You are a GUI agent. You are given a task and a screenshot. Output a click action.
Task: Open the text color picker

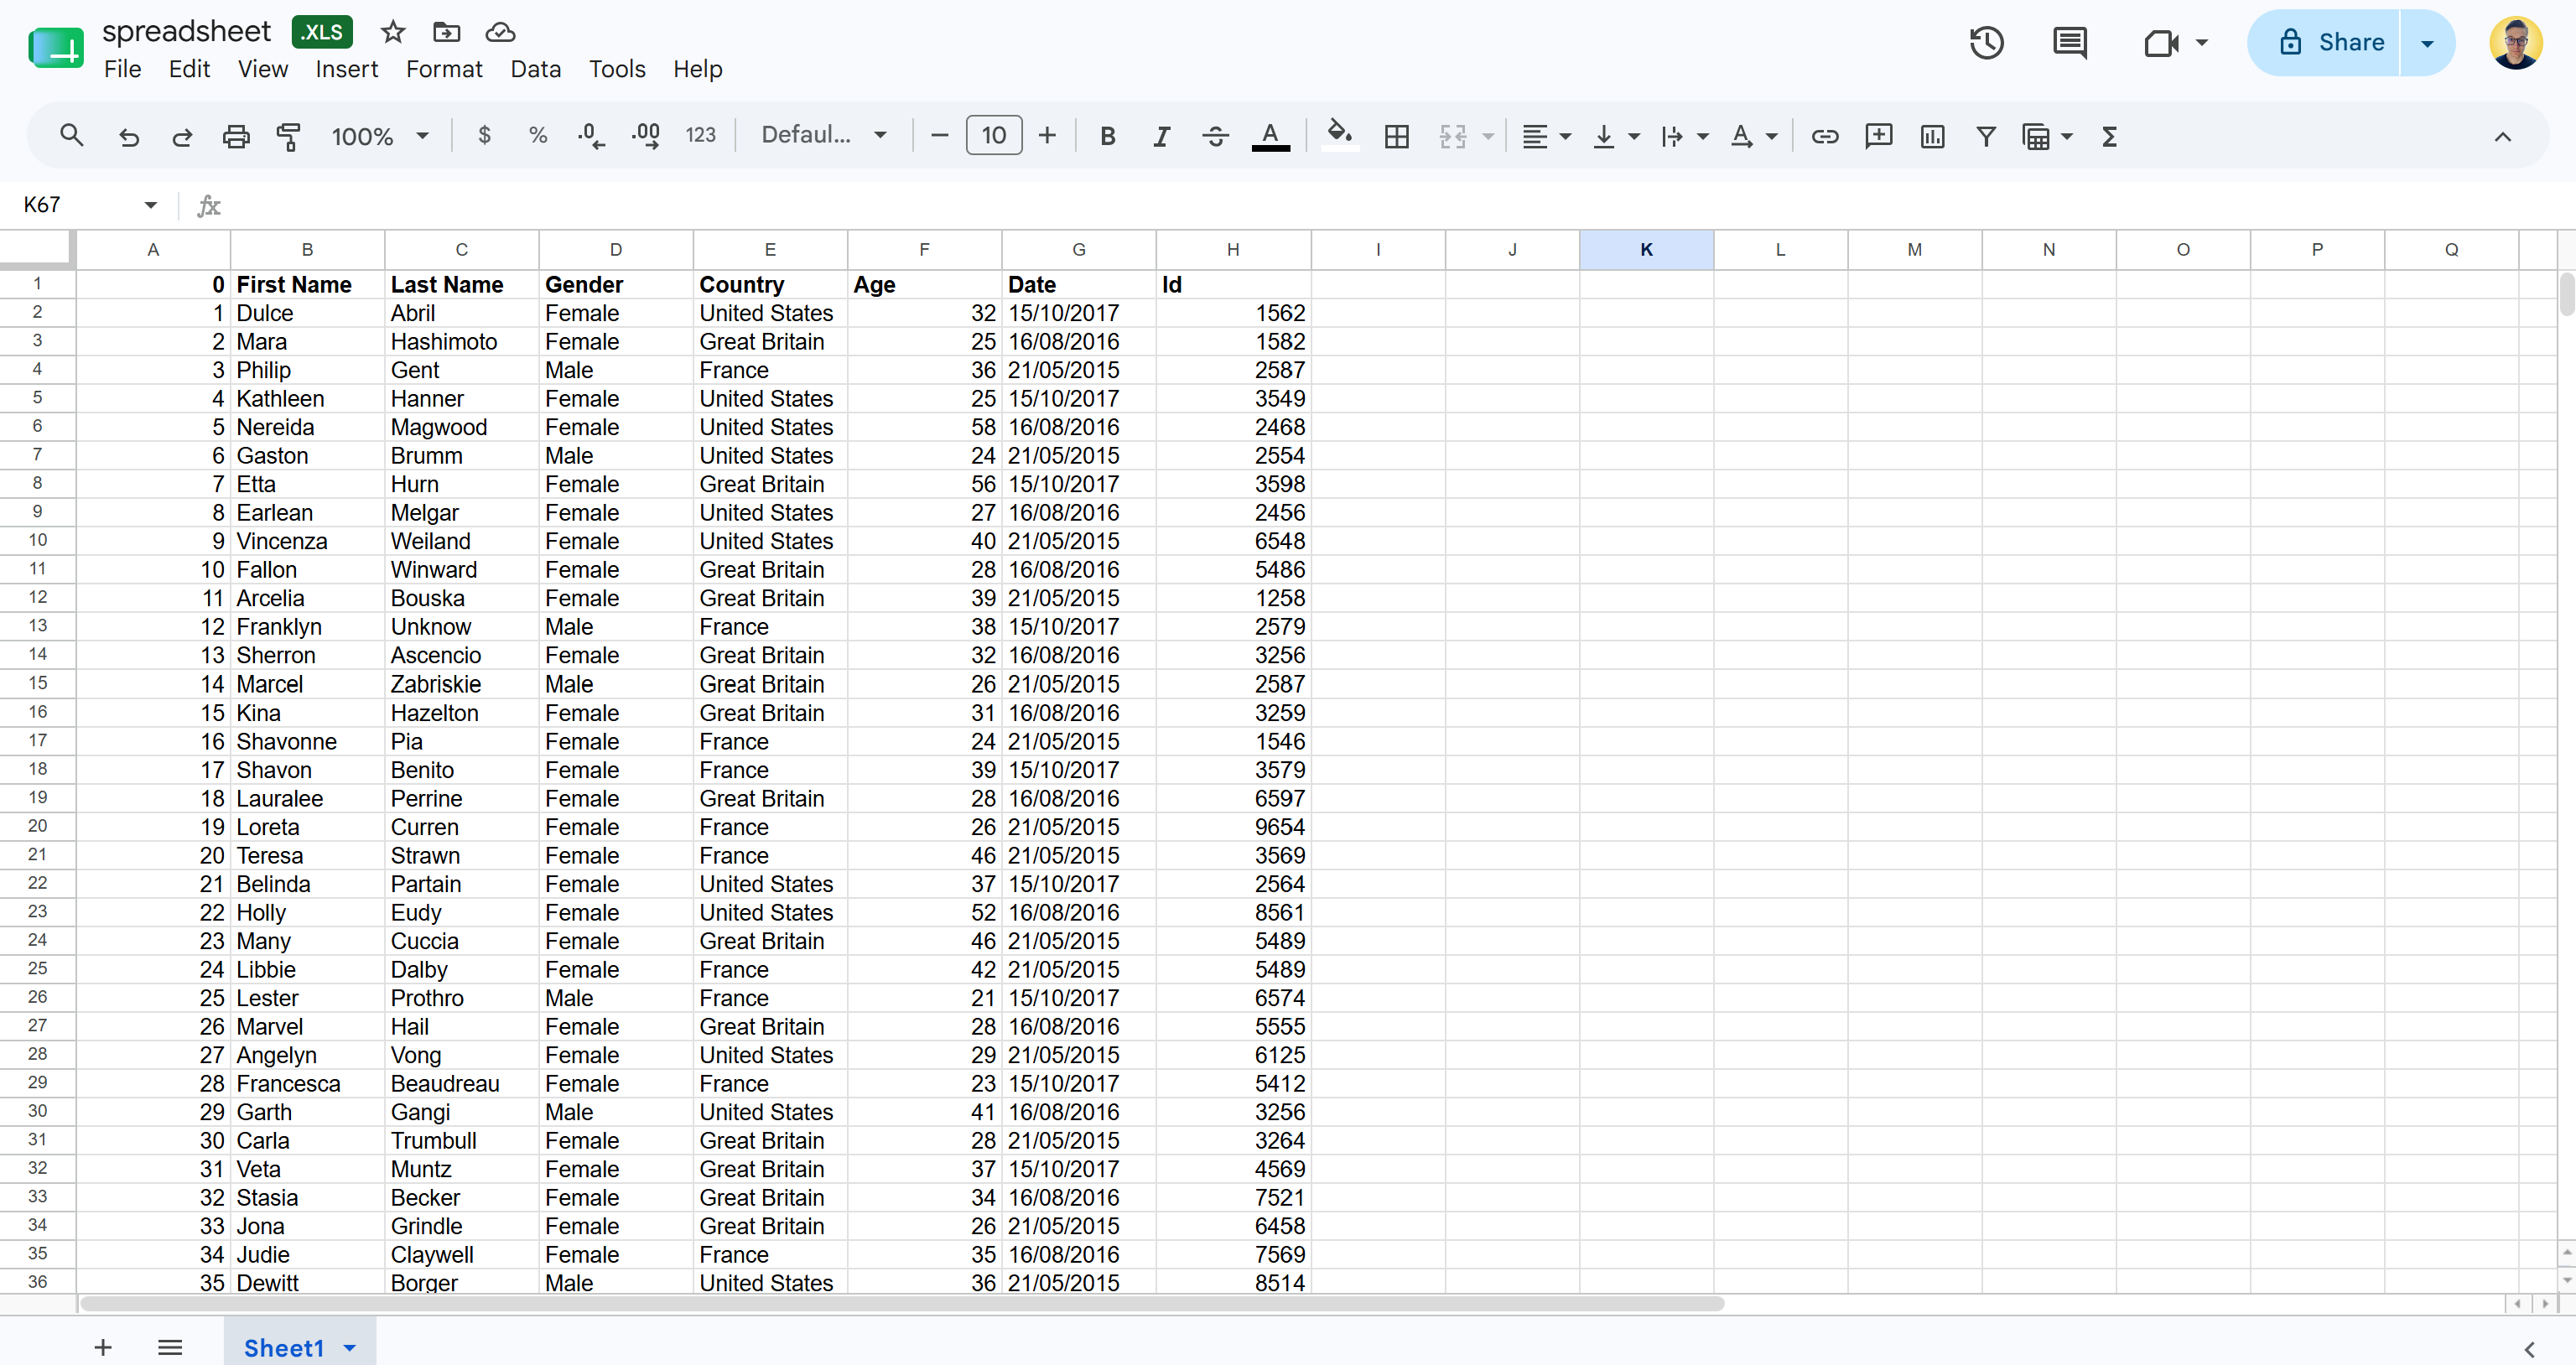click(1271, 136)
